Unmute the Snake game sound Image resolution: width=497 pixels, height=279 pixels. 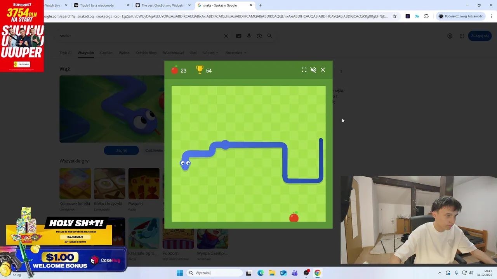point(313,70)
